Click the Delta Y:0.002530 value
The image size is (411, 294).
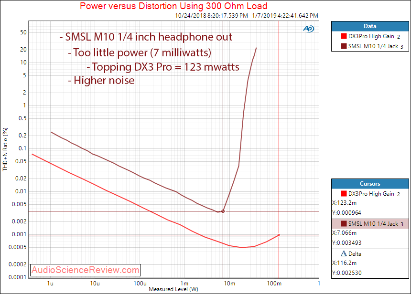tap(346, 273)
